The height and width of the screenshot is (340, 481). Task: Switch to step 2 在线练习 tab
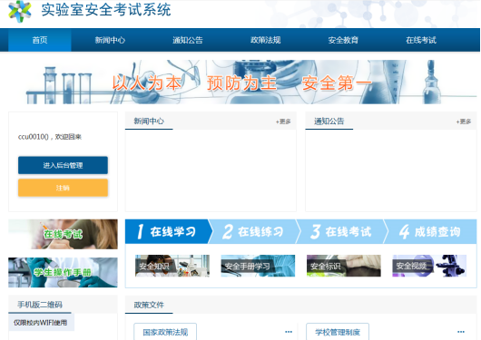254,231
